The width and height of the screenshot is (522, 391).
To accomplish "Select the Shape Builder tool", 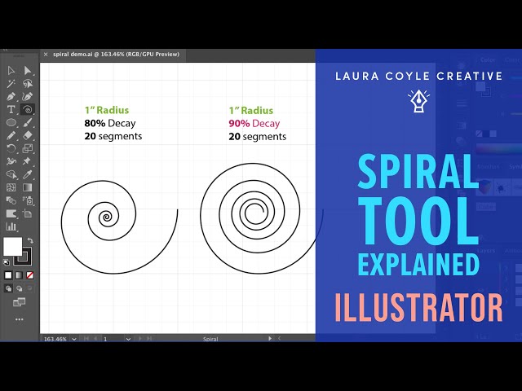I will tap(11, 174).
